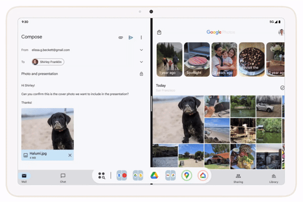
Task: Select all photos from Today
Action: 282,88
